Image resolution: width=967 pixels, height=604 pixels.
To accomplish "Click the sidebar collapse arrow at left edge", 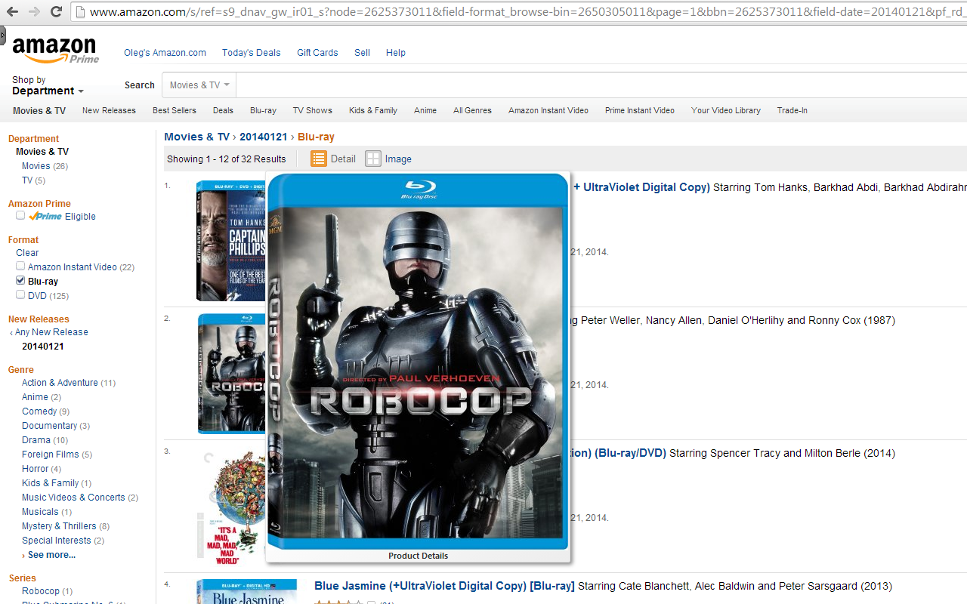I will [4, 34].
